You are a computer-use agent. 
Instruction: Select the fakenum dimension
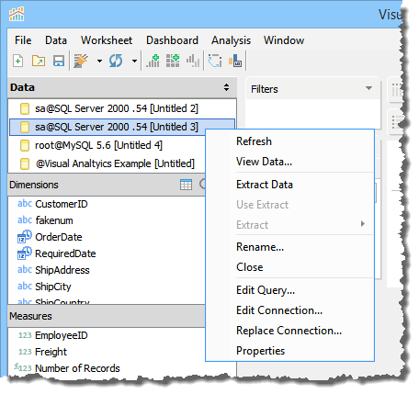pos(54,220)
